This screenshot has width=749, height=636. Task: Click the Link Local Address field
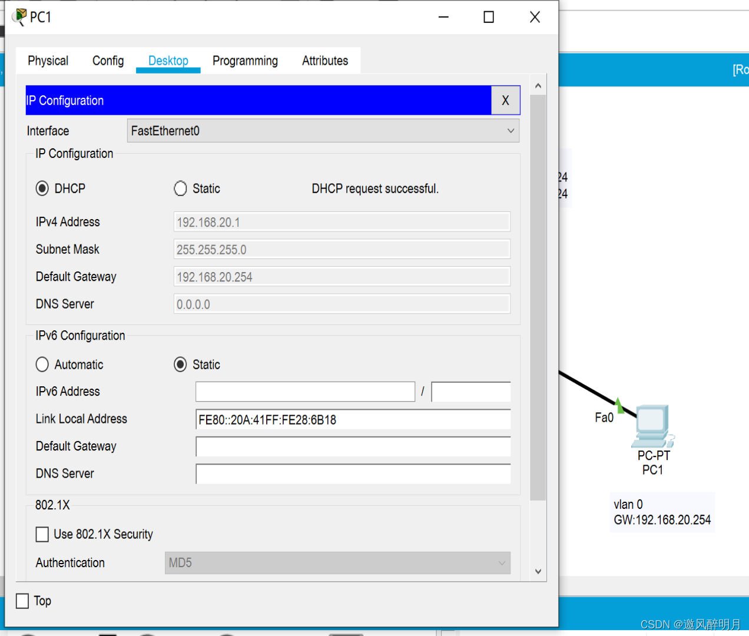pos(352,420)
